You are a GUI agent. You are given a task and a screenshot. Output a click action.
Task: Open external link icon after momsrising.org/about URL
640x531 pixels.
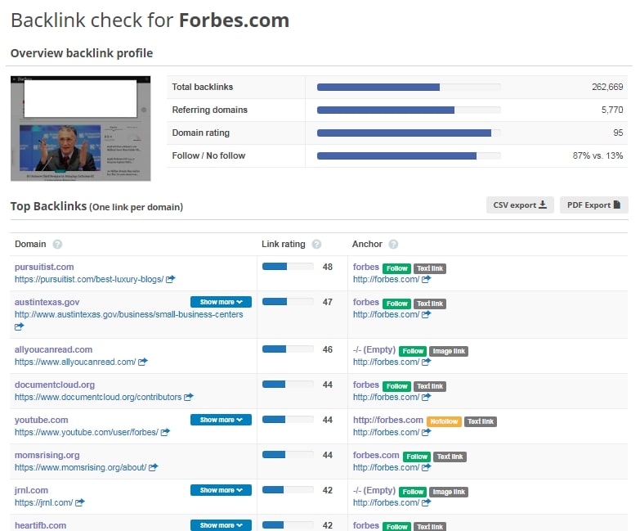(153, 467)
